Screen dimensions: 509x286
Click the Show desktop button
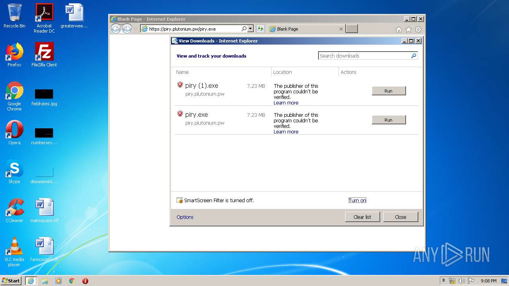505,281
